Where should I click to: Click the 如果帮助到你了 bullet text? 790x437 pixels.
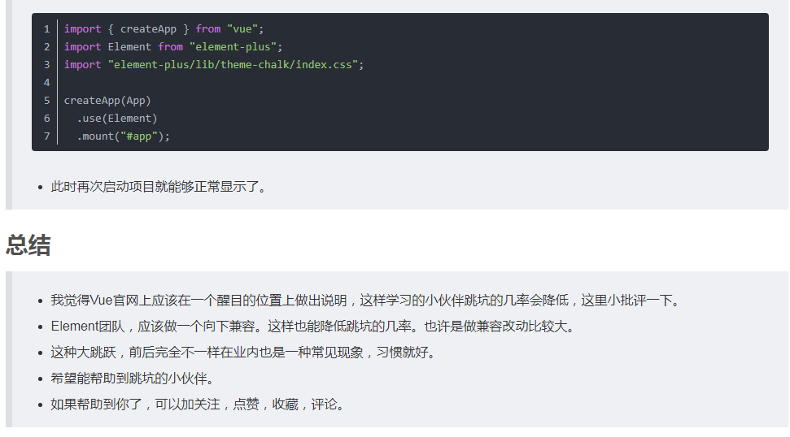click(198, 405)
